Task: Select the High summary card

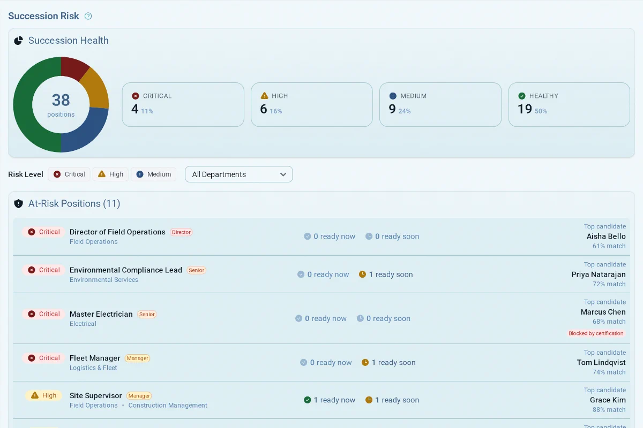Action: (312, 104)
